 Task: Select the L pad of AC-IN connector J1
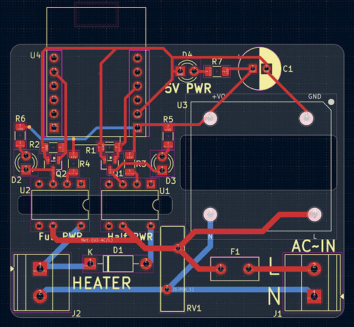coord(314,269)
